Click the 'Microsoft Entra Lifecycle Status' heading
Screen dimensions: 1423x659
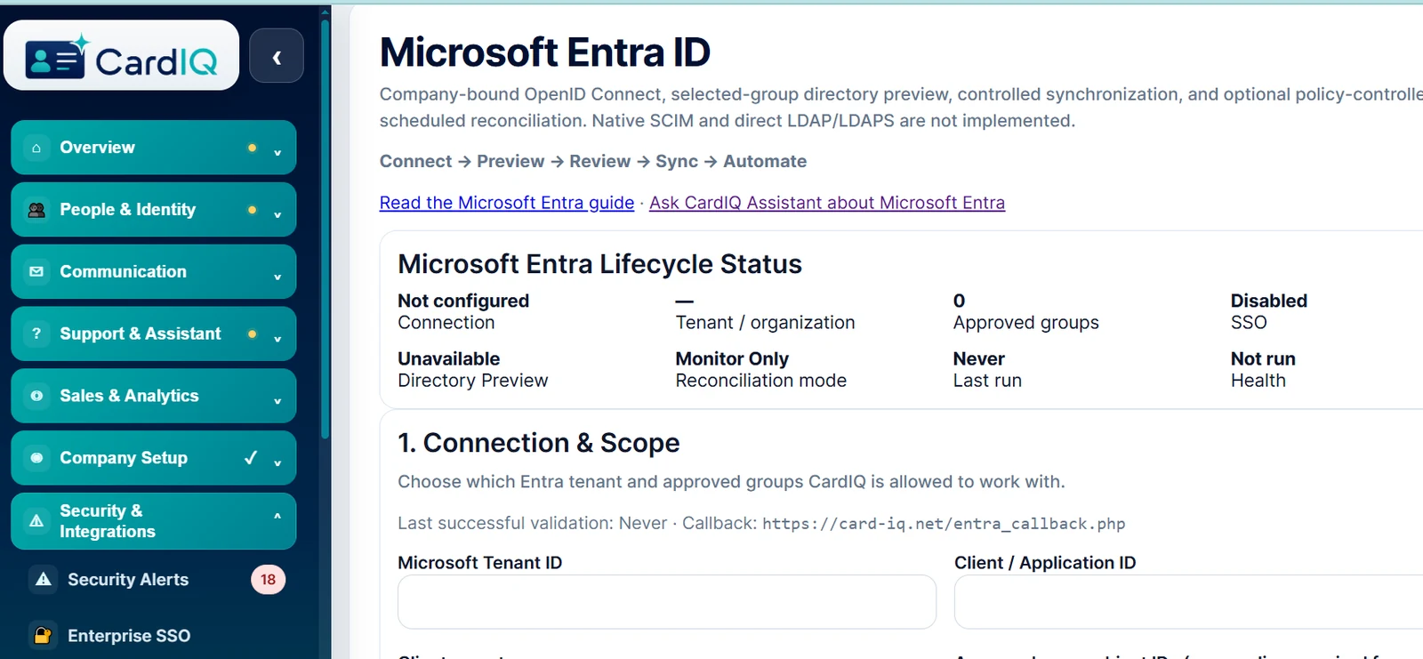coord(600,264)
